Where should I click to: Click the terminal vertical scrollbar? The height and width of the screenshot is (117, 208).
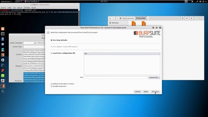[x=79, y=17]
